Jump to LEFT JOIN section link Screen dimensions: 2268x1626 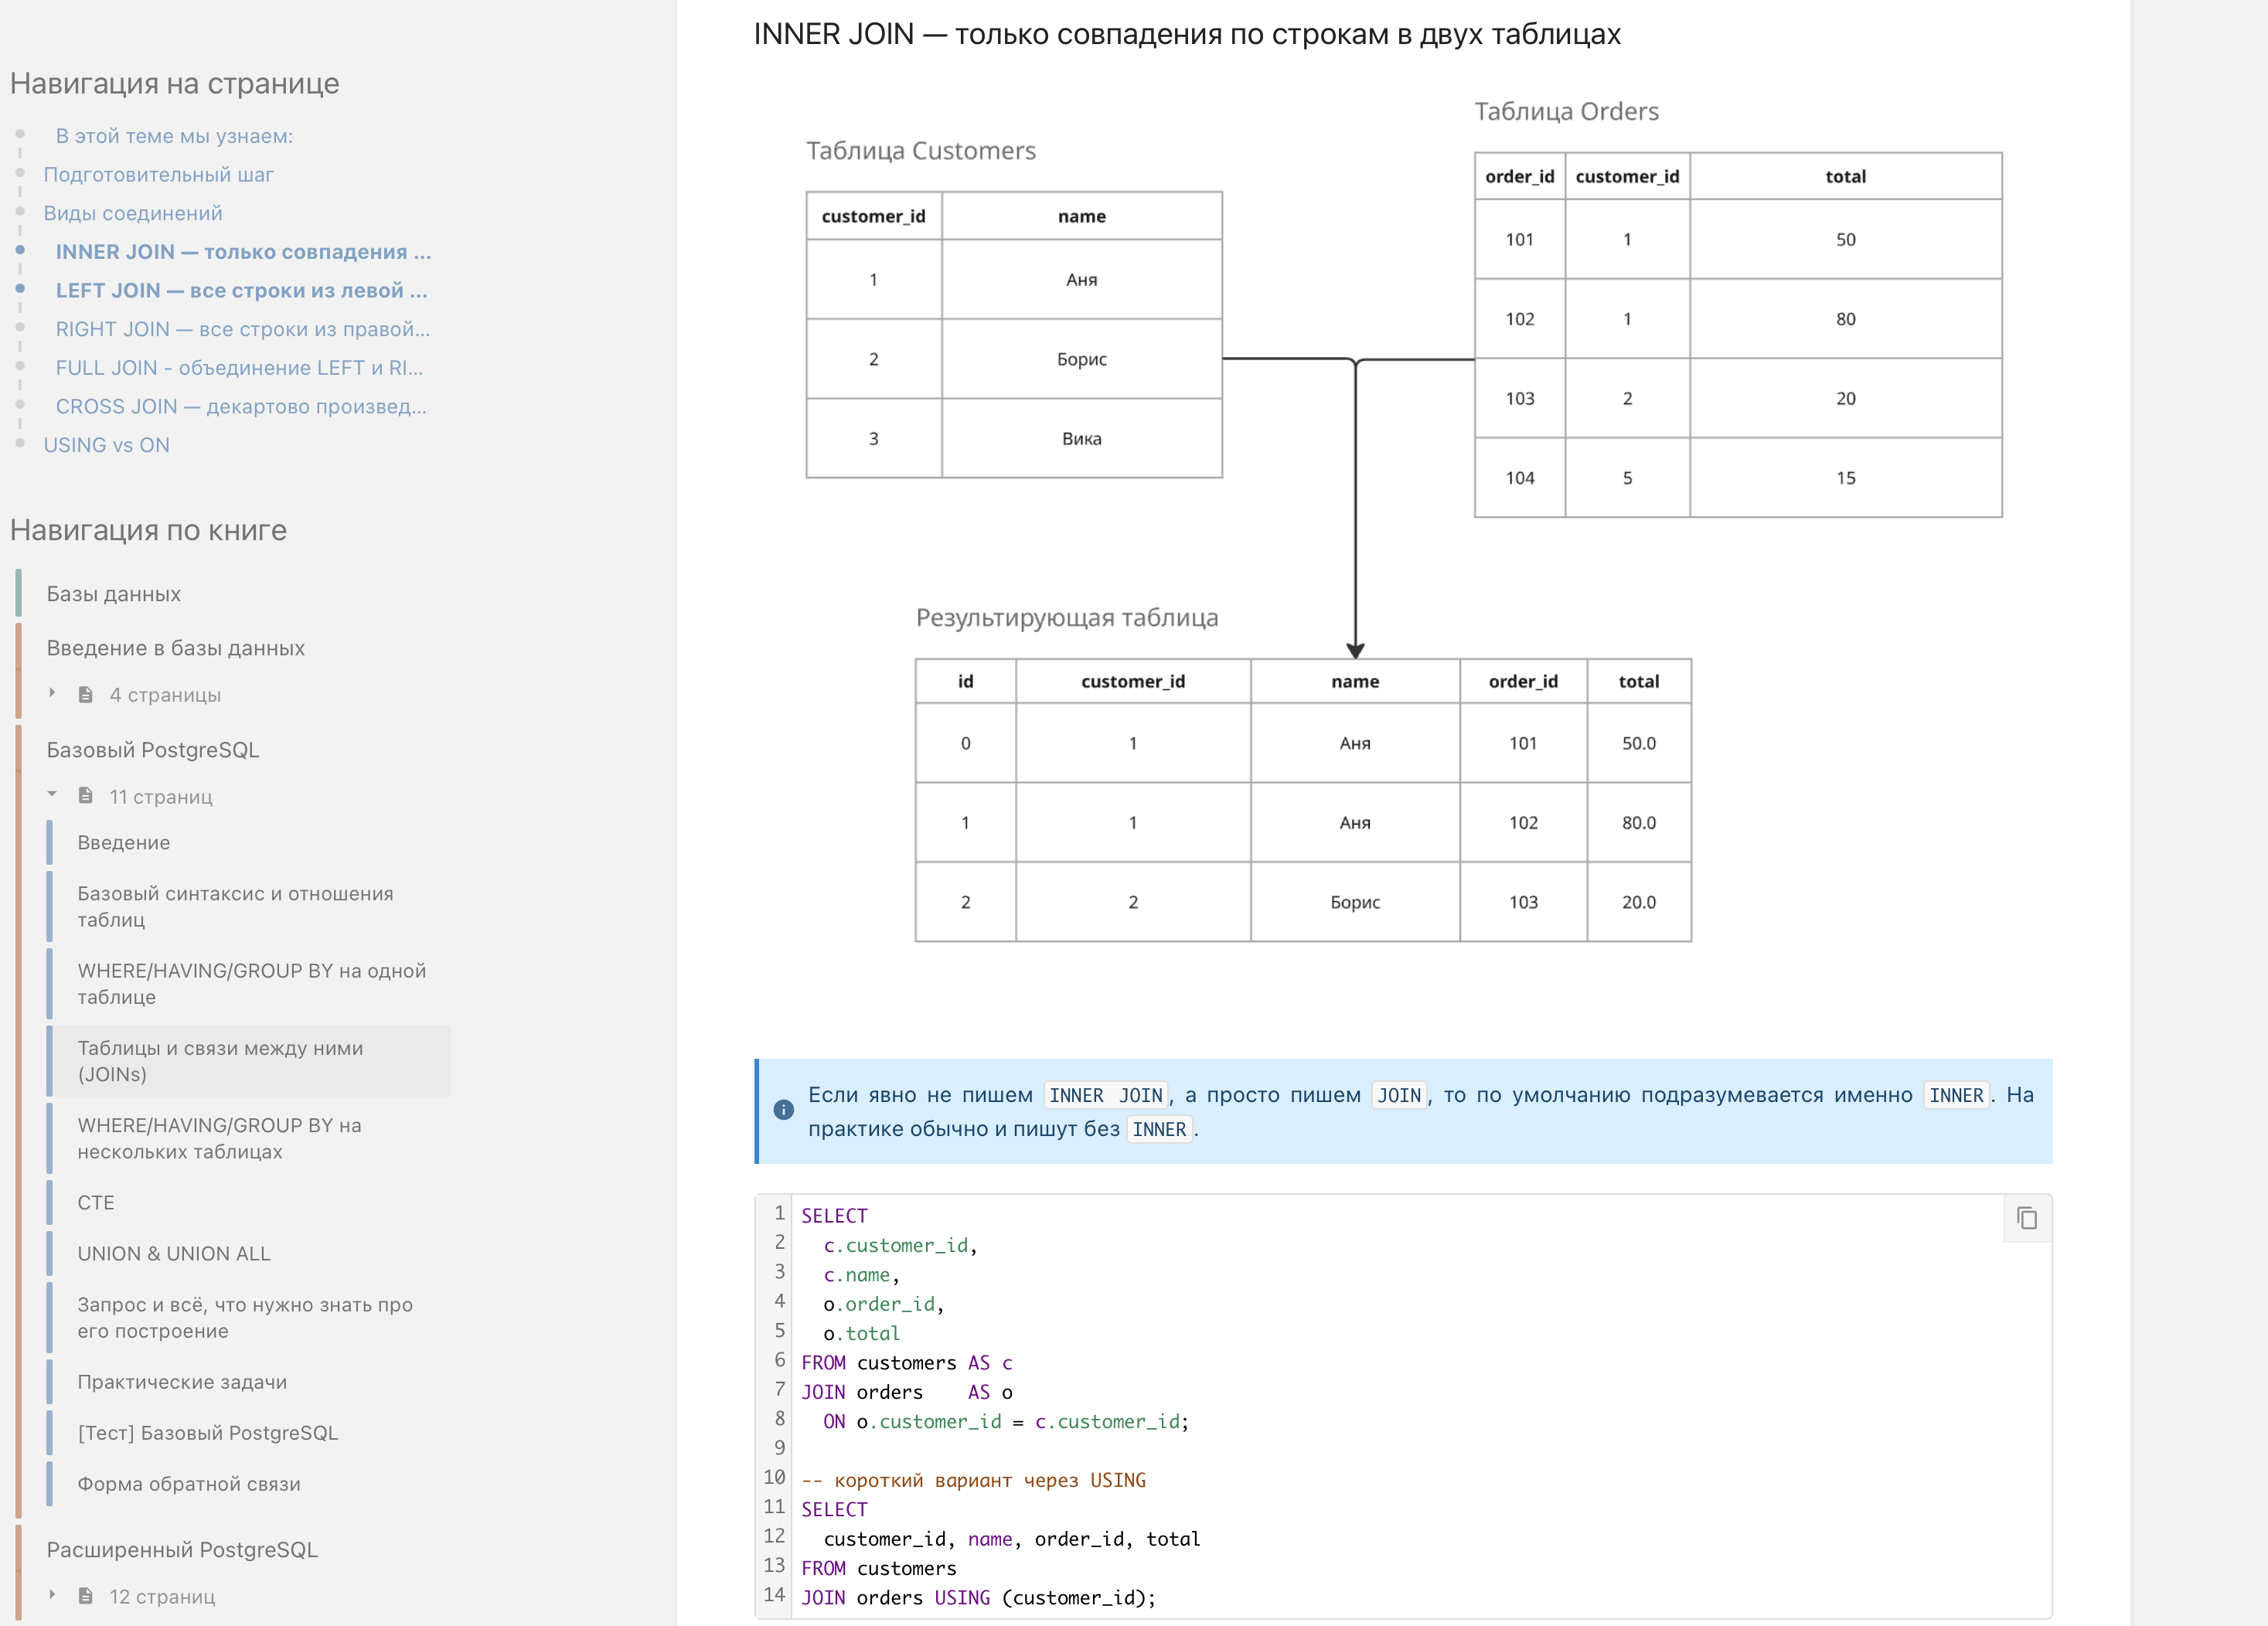241,290
